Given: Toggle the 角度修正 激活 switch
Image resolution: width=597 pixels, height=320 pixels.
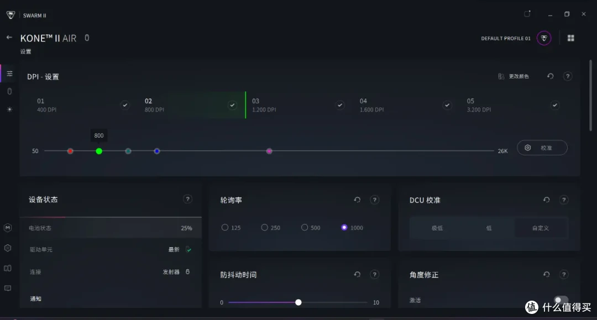Looking at the screenshot, I should [x=561, y=300].
